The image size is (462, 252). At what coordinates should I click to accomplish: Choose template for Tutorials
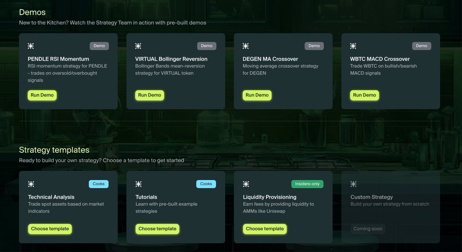pos(157,229)
